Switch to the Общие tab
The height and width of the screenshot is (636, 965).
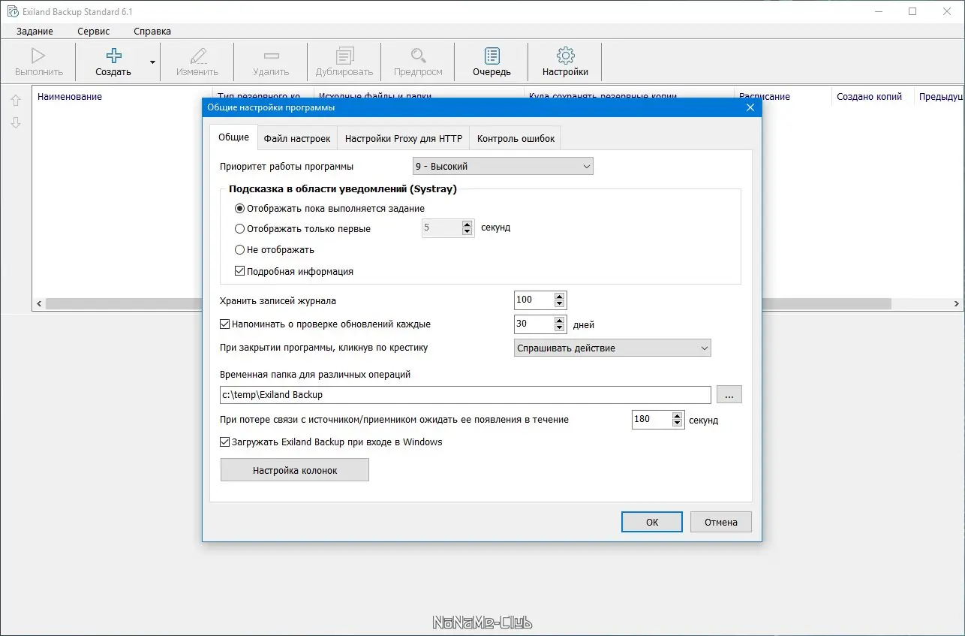234,137
